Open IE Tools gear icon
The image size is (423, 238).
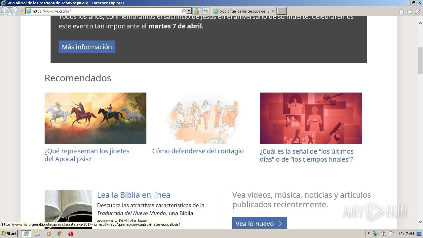pos(418,12)
